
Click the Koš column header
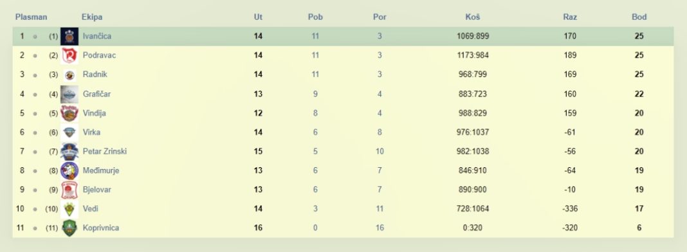pos(473,17)
